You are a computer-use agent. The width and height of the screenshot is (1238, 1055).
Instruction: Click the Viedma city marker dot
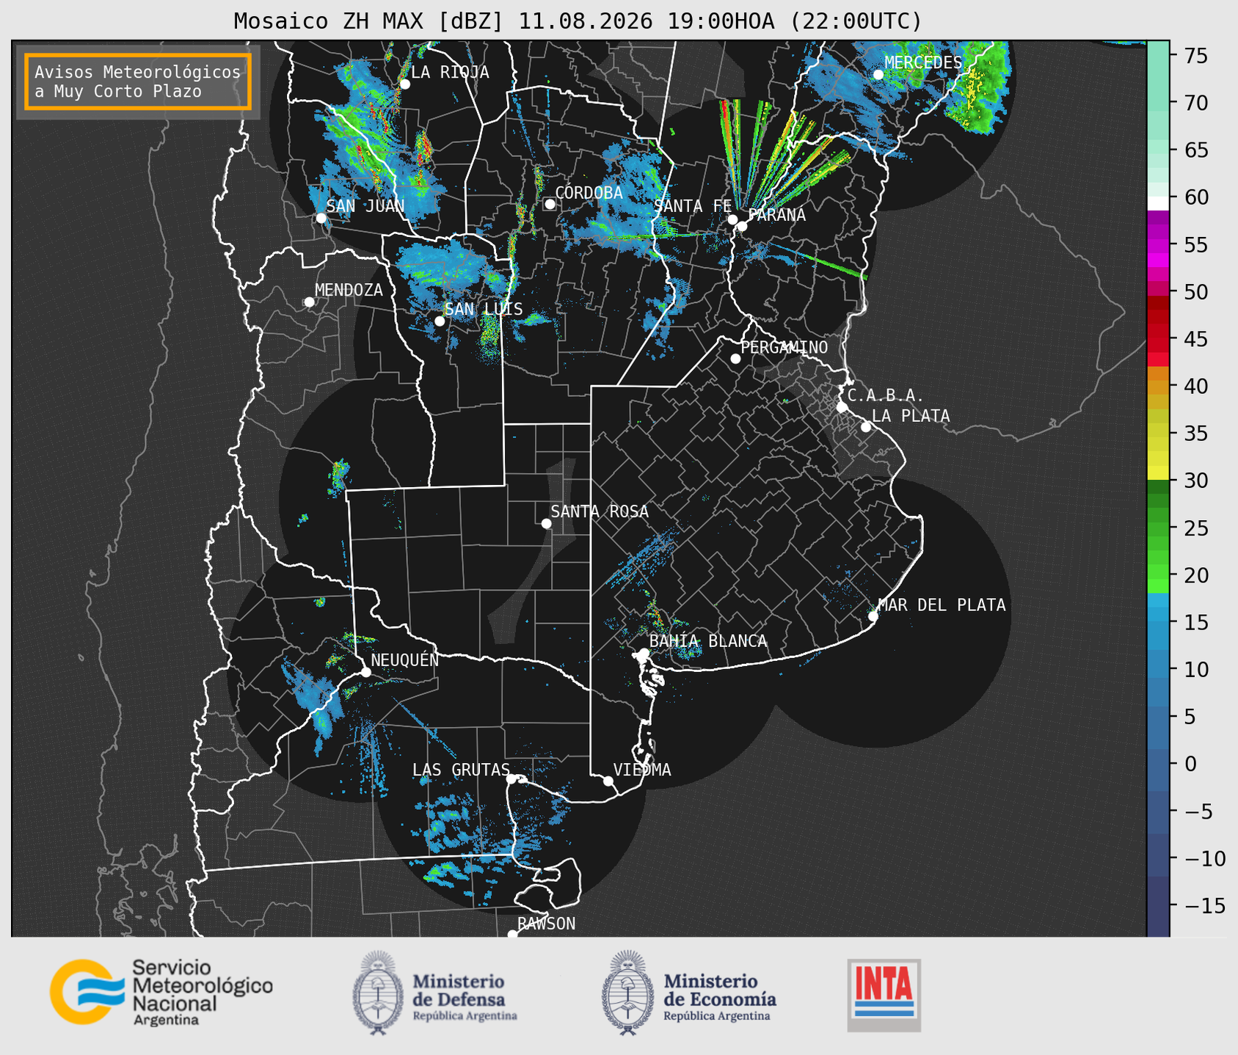coord(608,781)
